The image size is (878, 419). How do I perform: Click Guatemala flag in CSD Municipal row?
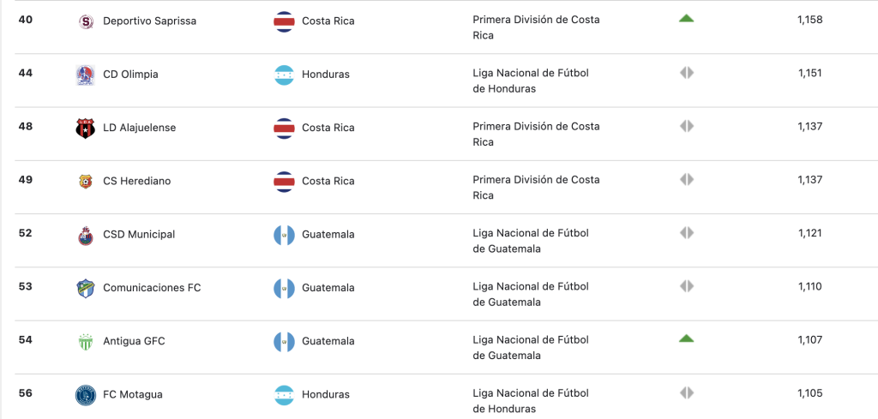point(284,235)
